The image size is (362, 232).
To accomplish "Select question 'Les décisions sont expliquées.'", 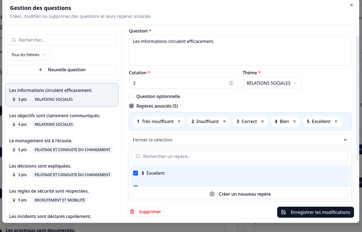I will click(x=62, y=170).
